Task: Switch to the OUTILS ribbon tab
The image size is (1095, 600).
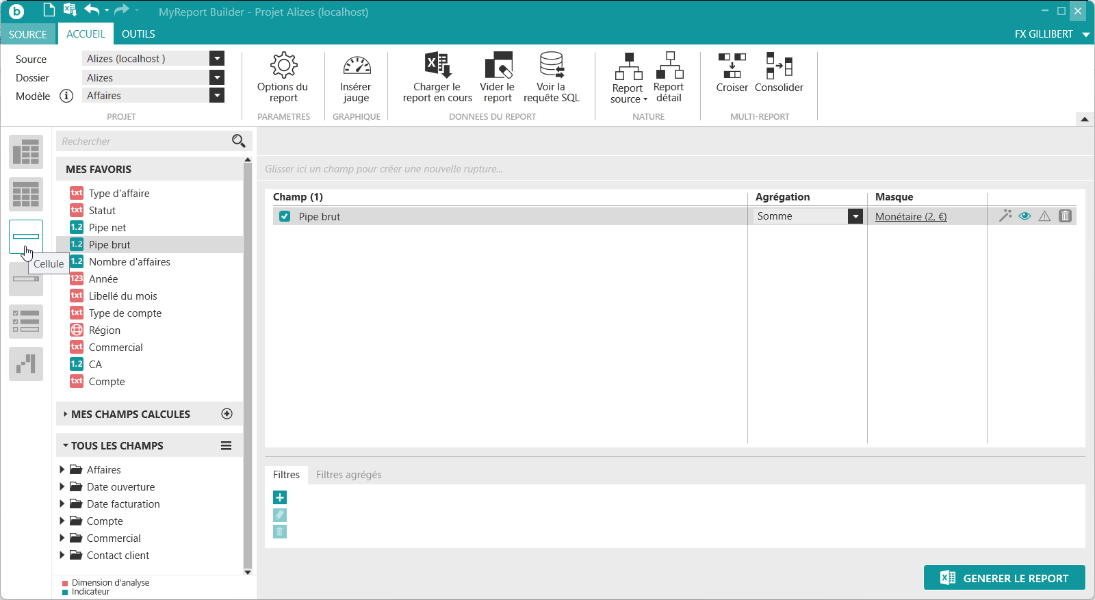Action: pyautogui.click(x=138, y=34)
